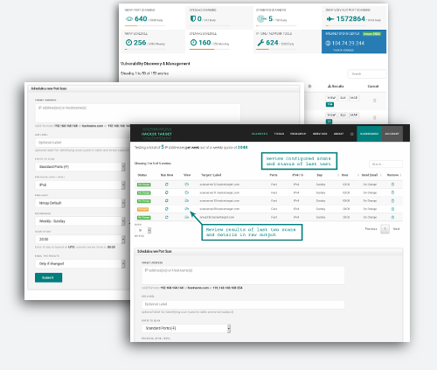The height and width of the screenshot is (370, 437).
Task: Open the shopping cart icon in navigation bar
Action: pos(351,134)
